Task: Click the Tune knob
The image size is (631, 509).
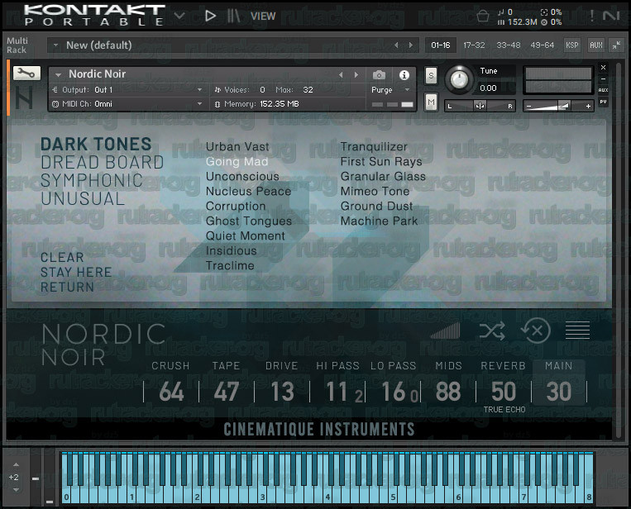Action: 459,79
